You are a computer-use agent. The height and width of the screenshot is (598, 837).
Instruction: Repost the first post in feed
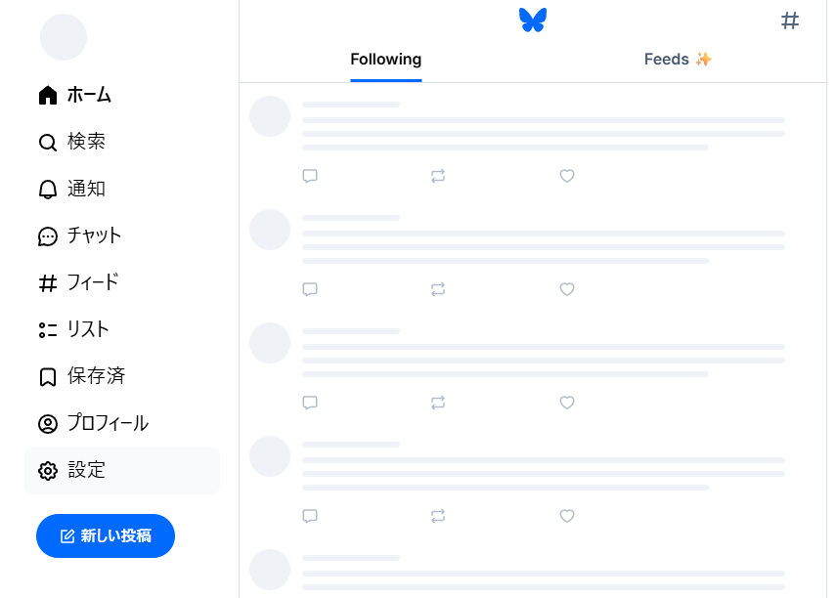click(438, 176)
